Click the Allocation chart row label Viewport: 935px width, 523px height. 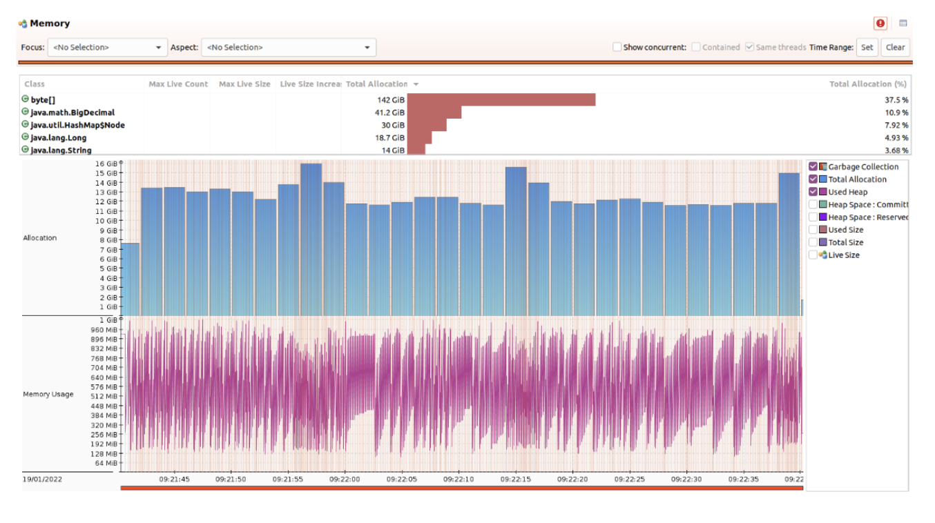[40, 237]
